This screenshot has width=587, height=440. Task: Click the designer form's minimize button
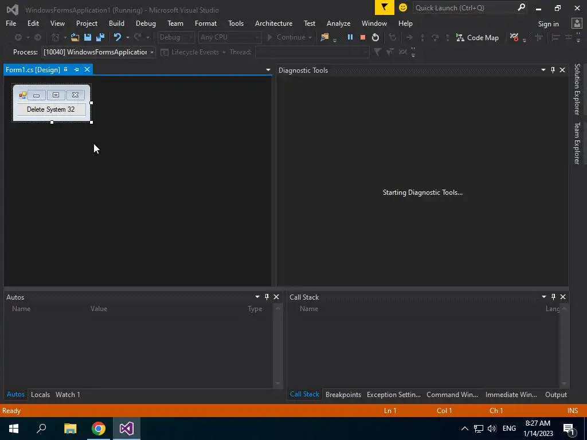(x=36, y=95)
